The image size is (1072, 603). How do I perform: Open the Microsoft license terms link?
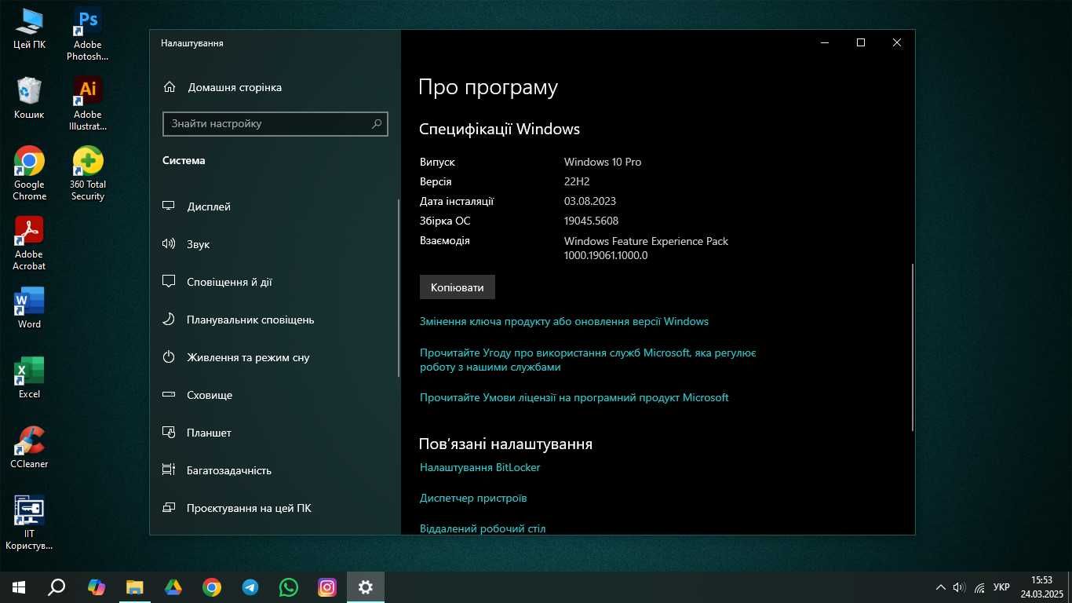[x=574, y=397]
